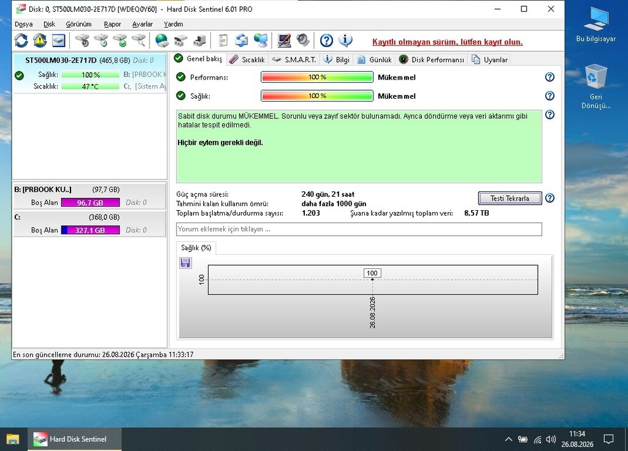
Task: Click the globe with monitor toolbar icon
Action: tap(261, 40)
